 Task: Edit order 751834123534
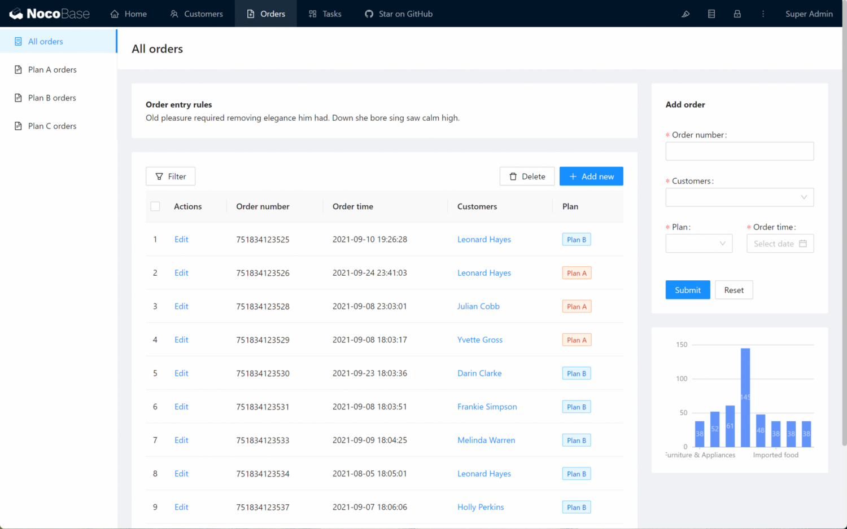click(x=181, y=474)
